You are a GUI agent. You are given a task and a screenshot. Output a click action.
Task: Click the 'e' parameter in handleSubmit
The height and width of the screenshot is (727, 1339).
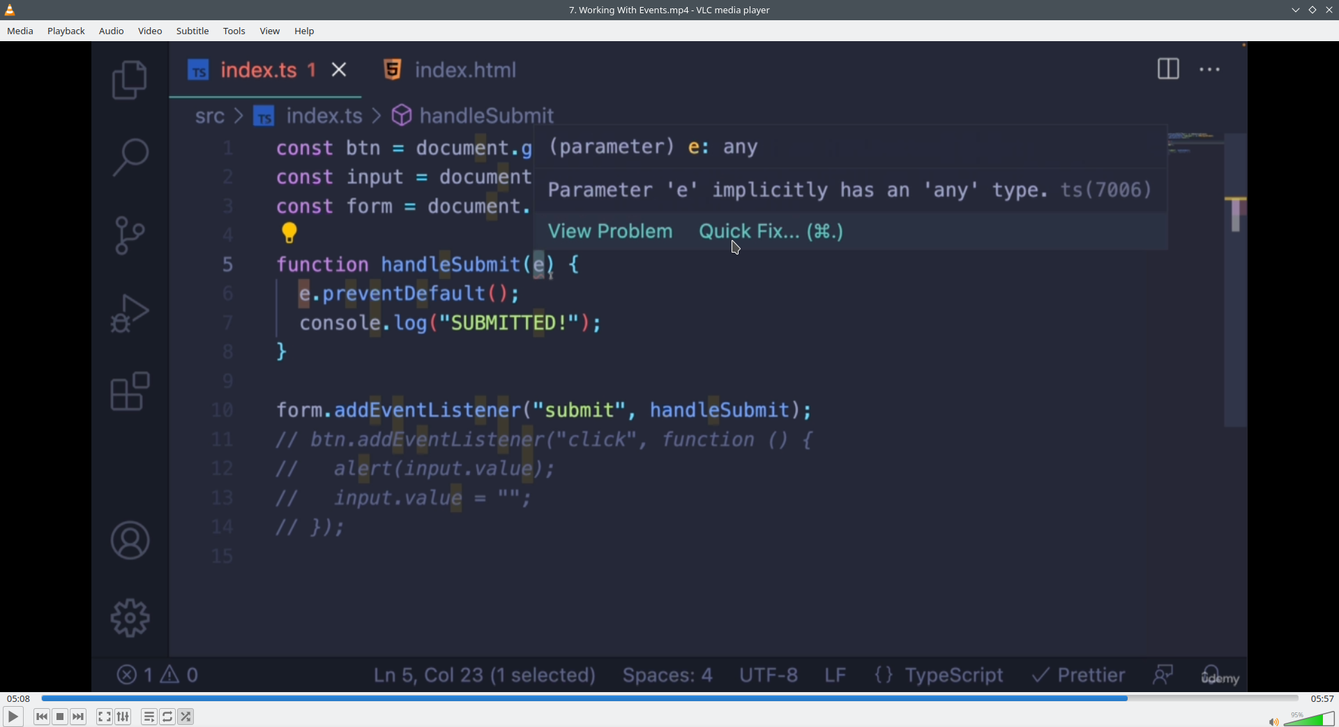(539, 265)
